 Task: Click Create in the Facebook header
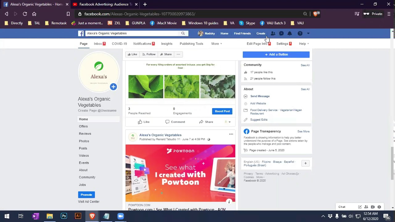pos(261,33)
